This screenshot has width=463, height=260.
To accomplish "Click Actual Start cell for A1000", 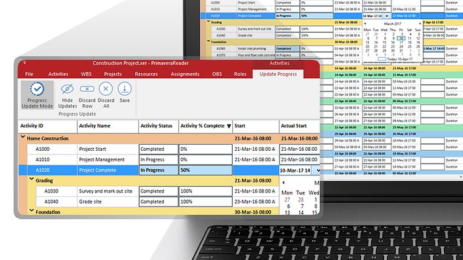I will (x=299, y=149).
